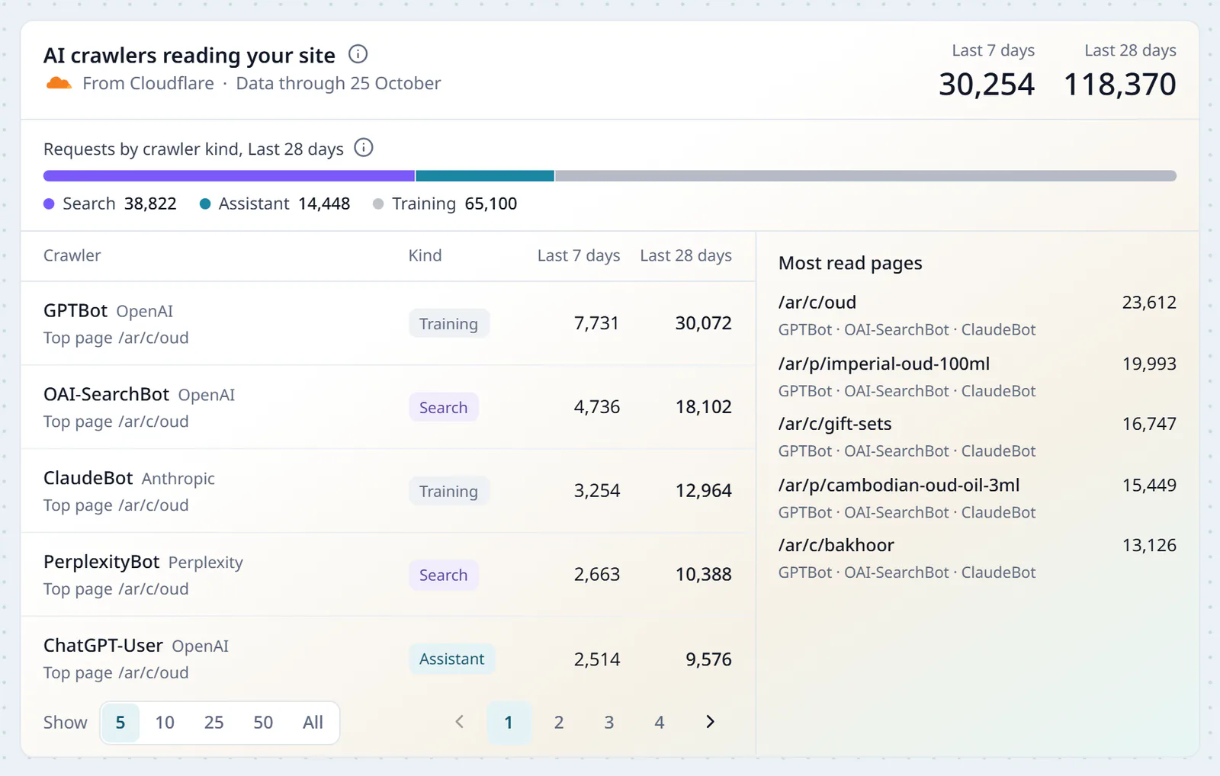Show 25 rows per page
The width and height of the screenshot is (1220, 776).
[x=213, y=723]
